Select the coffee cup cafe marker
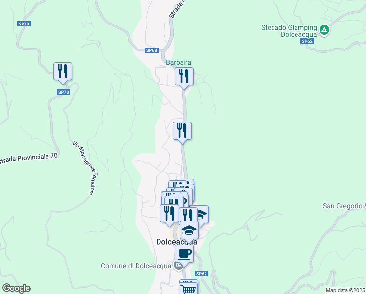Screen dimensions: 366x294 pos(184,255)
